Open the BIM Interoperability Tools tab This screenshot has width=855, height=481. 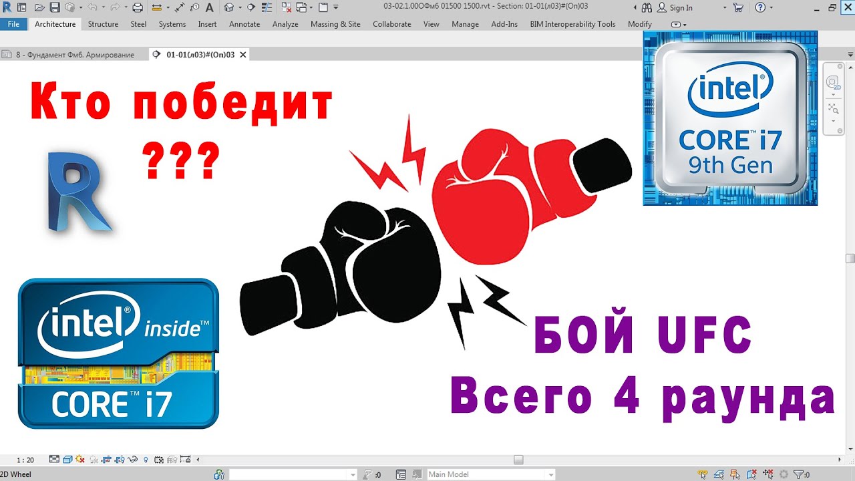[572, 24]
